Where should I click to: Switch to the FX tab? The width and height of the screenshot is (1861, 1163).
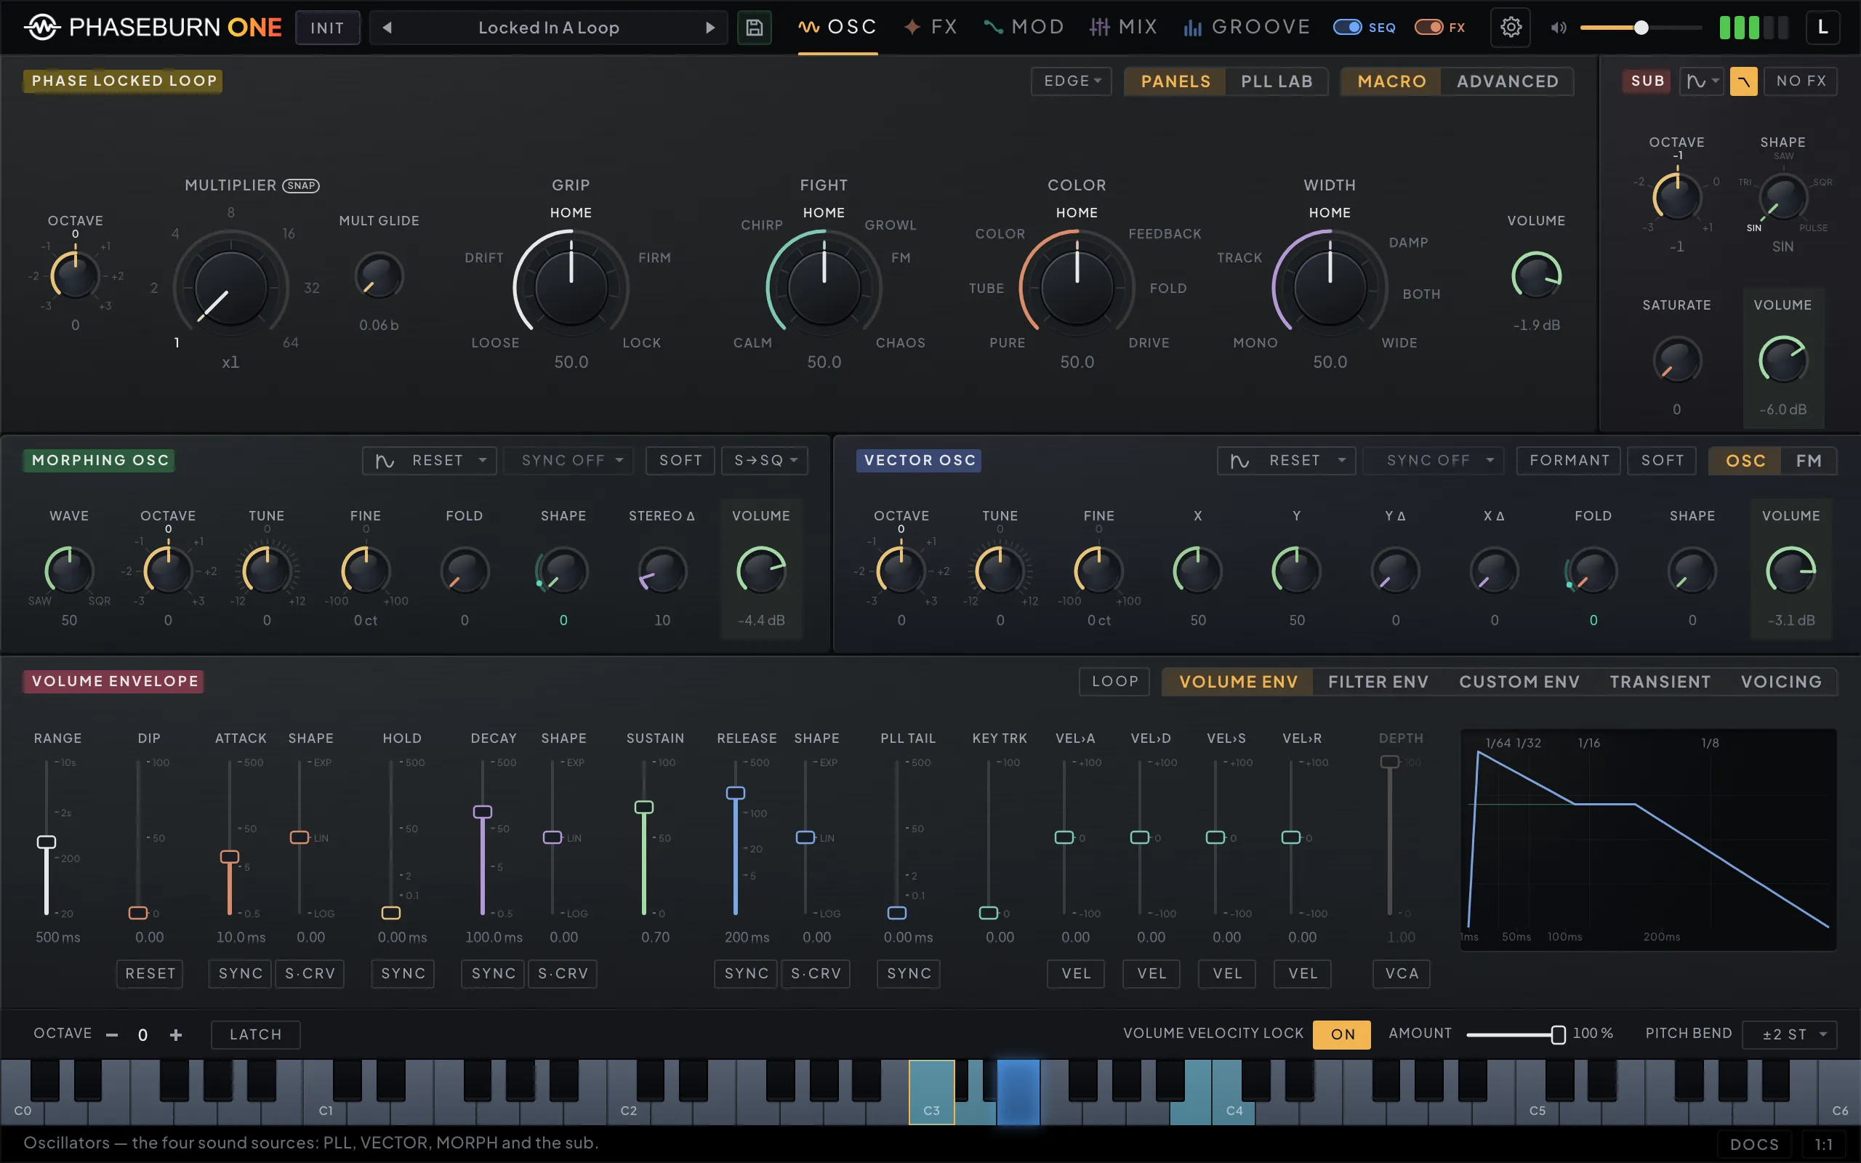pyautogui.click(x=930, y=28)
